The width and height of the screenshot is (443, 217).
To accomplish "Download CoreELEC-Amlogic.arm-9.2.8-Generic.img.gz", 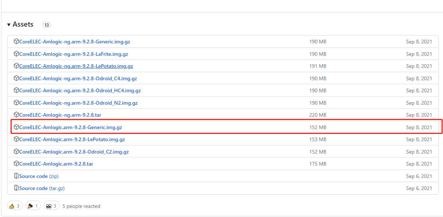I will pyautogui.click(x=71, y=127).
